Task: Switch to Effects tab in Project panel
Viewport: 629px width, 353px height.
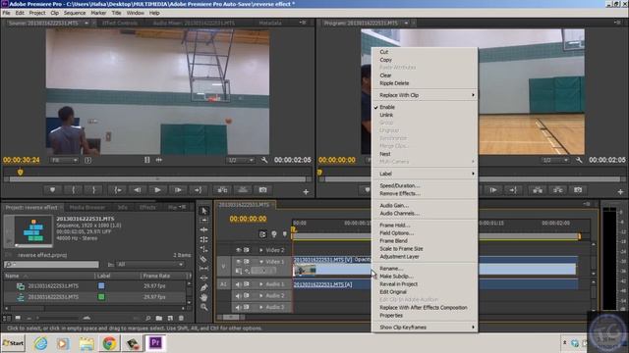Action: click(147, 207)
